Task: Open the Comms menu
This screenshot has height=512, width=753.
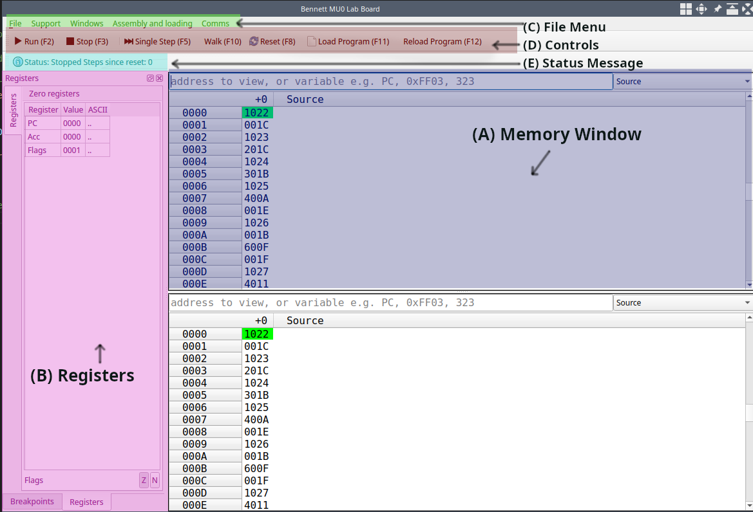Action: 215,24
